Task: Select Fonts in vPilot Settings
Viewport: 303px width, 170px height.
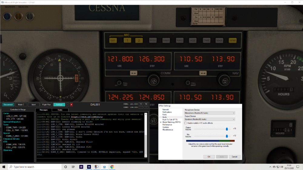Action: point(165,114)
